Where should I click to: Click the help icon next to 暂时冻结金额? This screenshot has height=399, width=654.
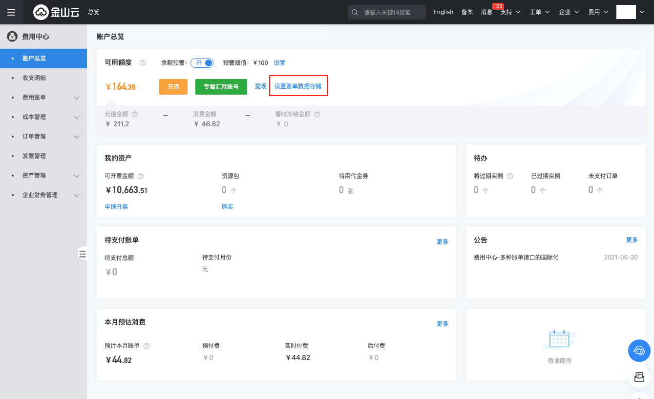317,114
